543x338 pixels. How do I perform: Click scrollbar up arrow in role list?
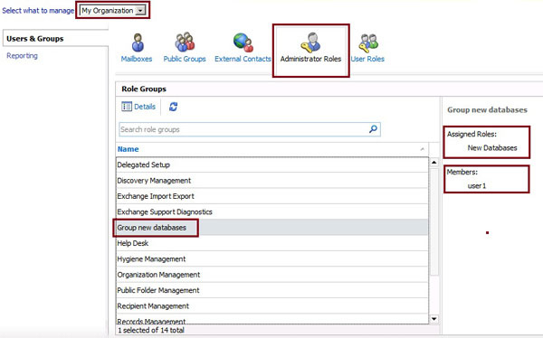coord(433,163)
